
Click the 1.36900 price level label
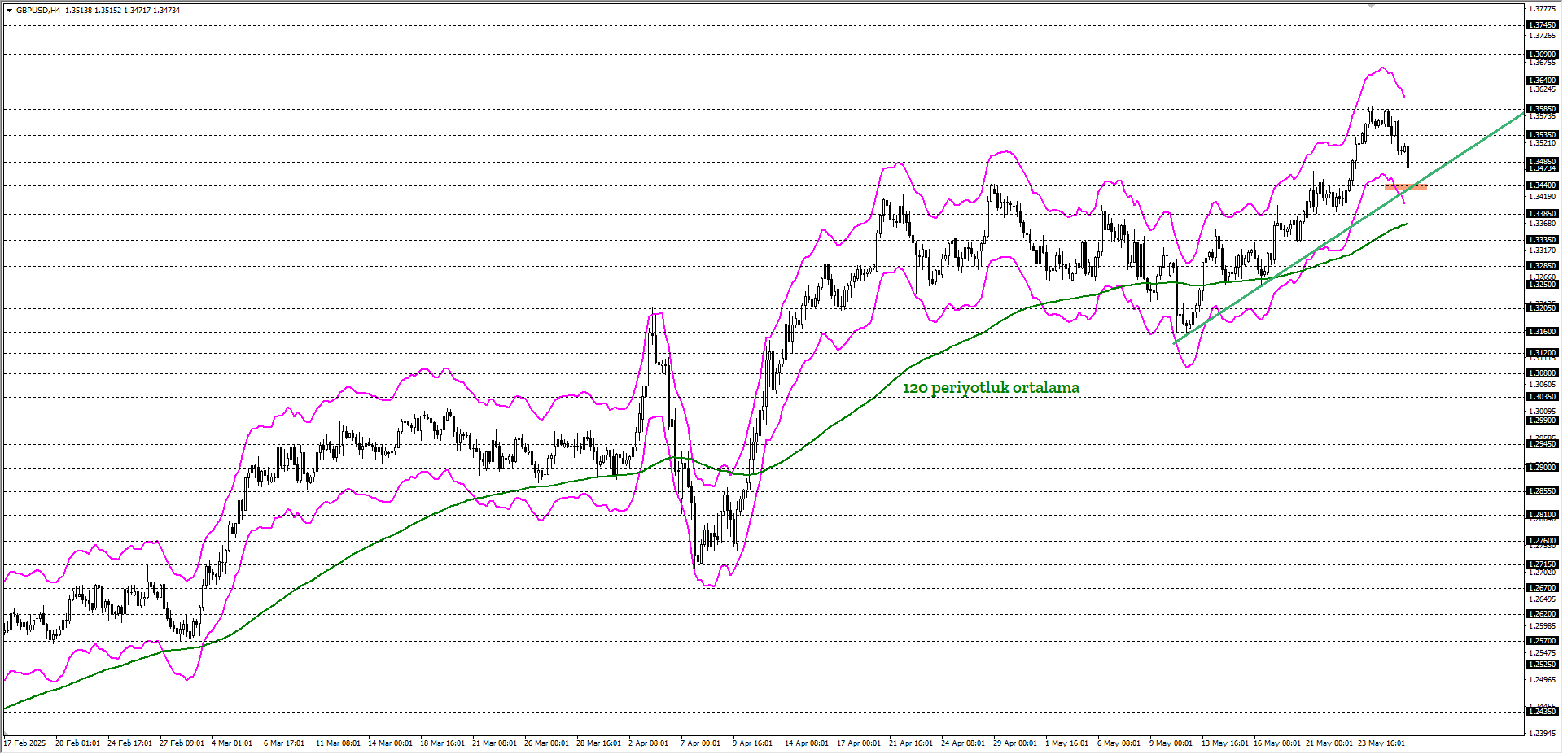(x=1542, y=54)
